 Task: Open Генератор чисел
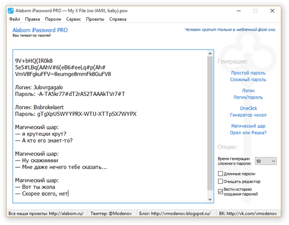248,115
